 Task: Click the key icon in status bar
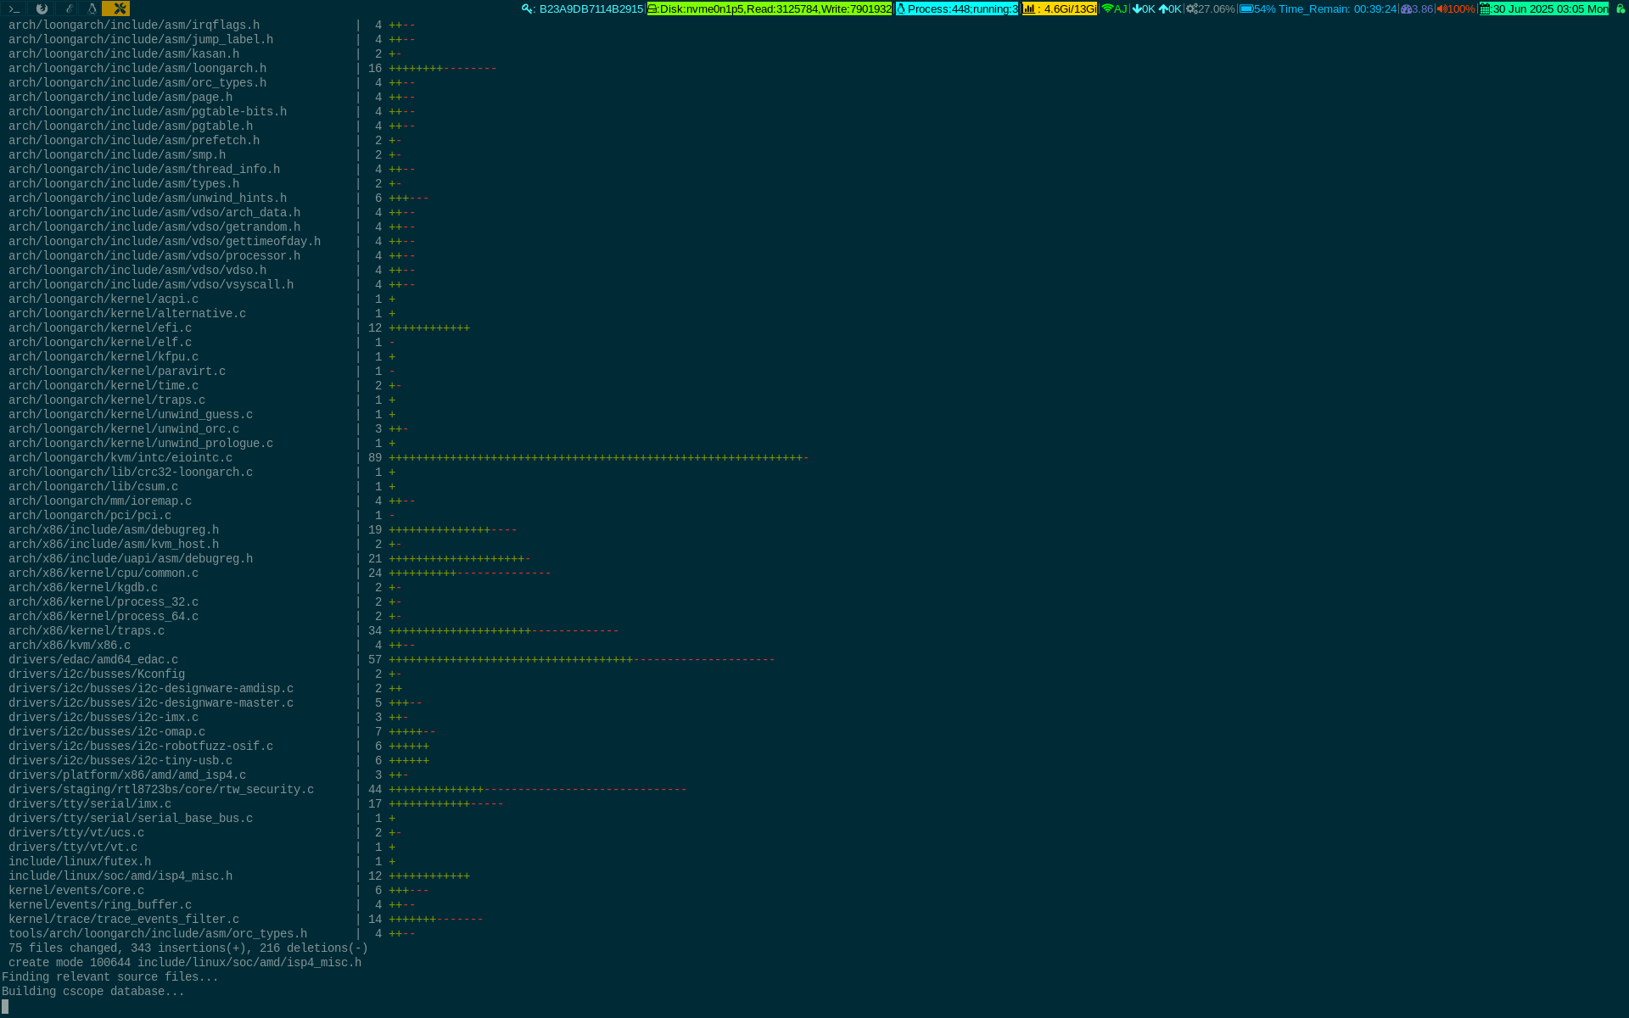point(528,8)
